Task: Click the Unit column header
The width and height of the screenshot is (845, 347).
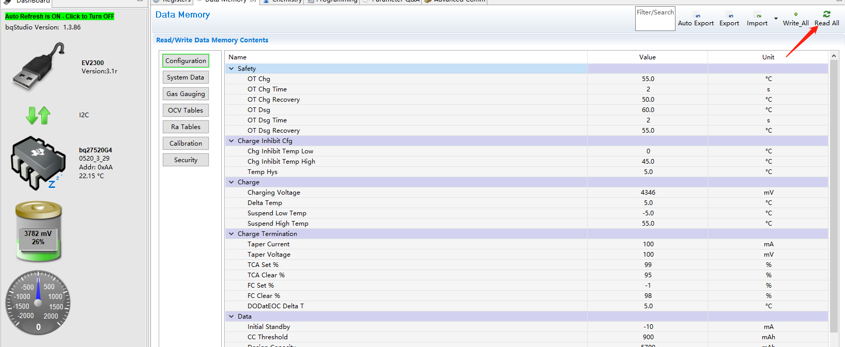Action: point(768,57)
